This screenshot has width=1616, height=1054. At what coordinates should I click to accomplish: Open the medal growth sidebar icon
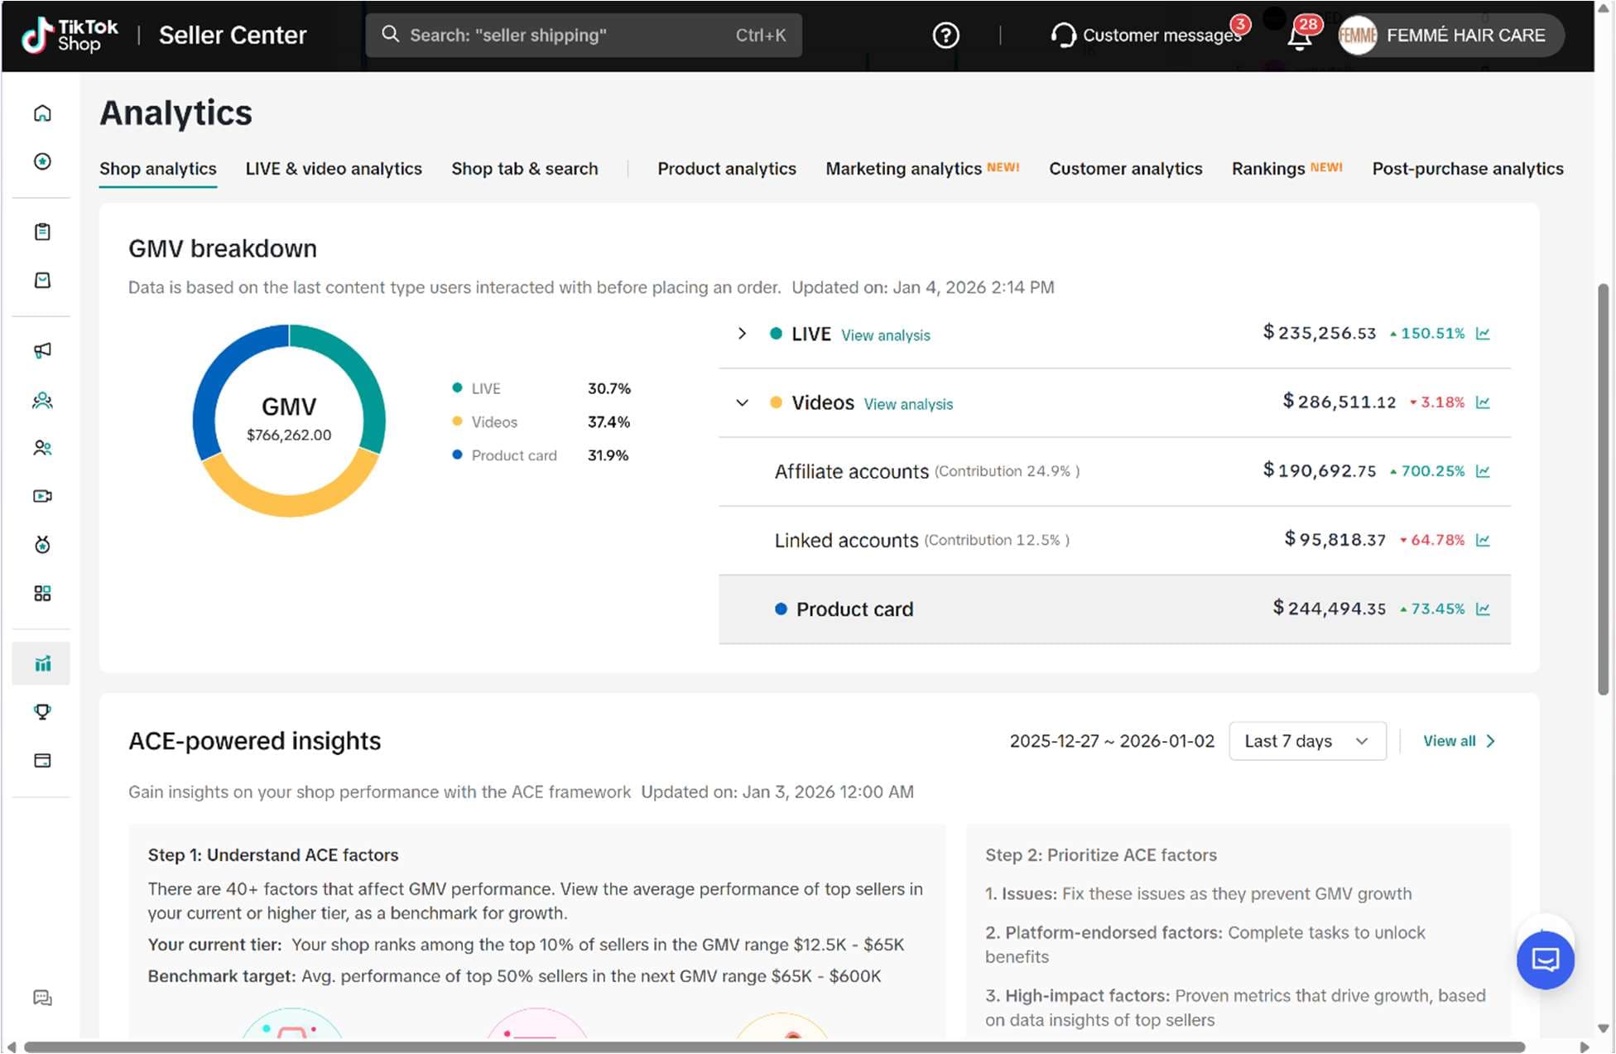coord(42,545)
